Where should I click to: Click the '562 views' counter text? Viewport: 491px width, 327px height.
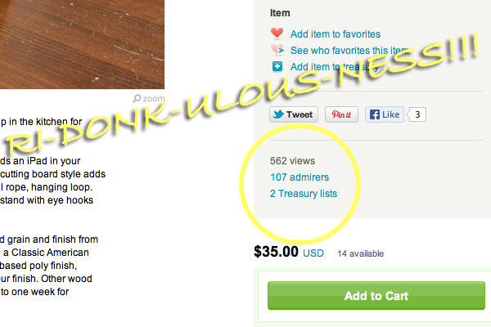[292, 161]
